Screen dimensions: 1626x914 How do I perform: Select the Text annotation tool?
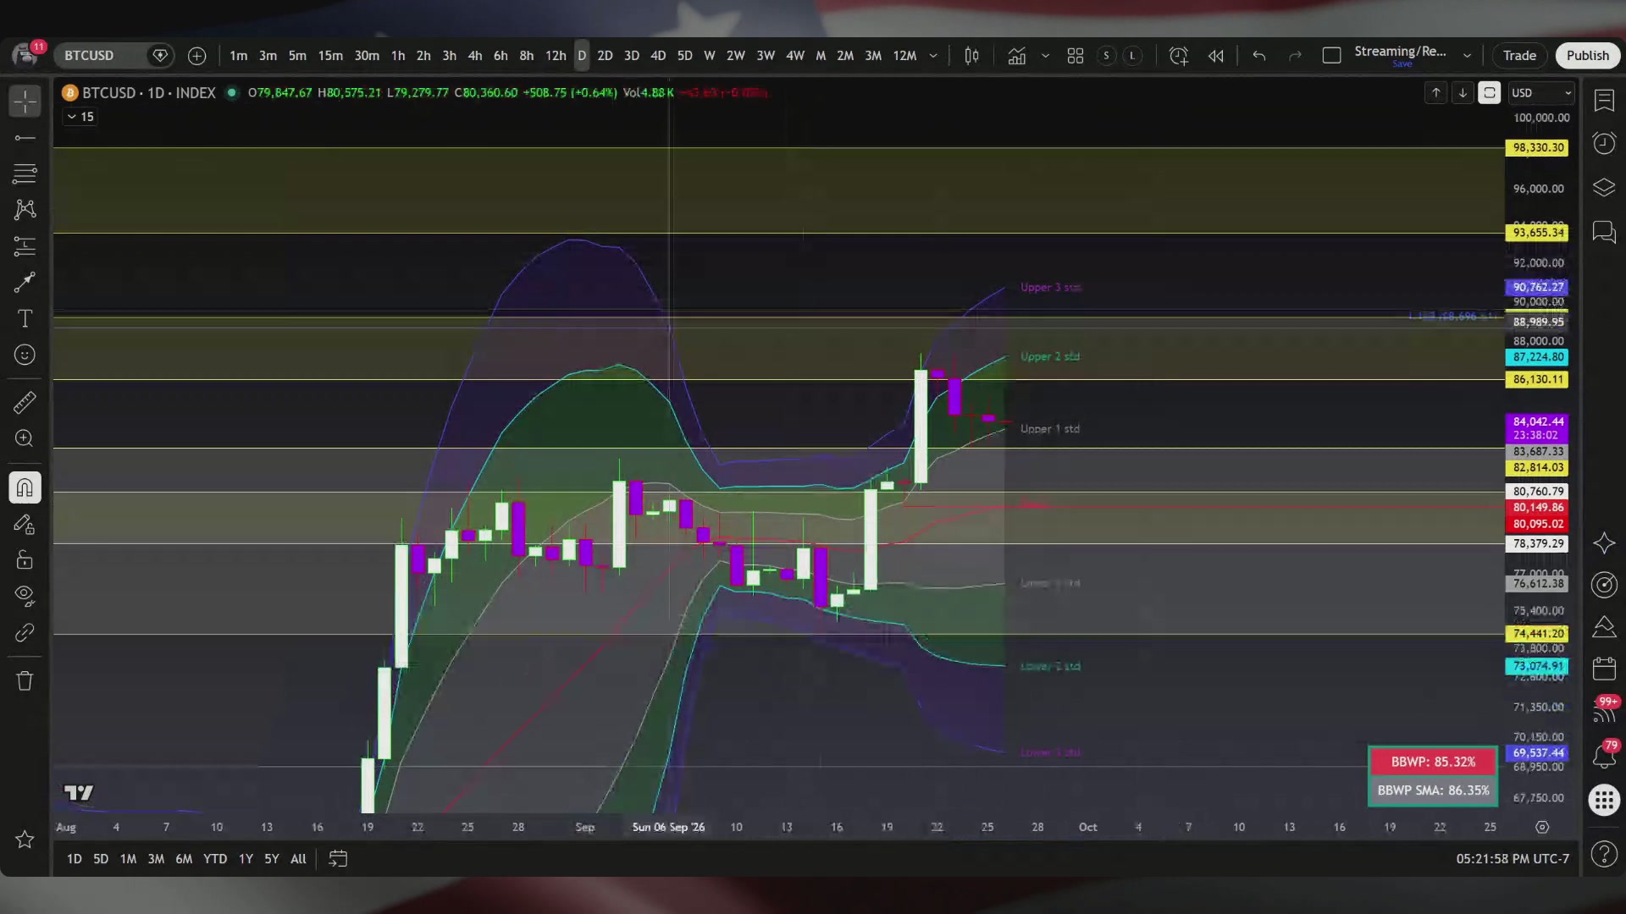pos(25,318)
